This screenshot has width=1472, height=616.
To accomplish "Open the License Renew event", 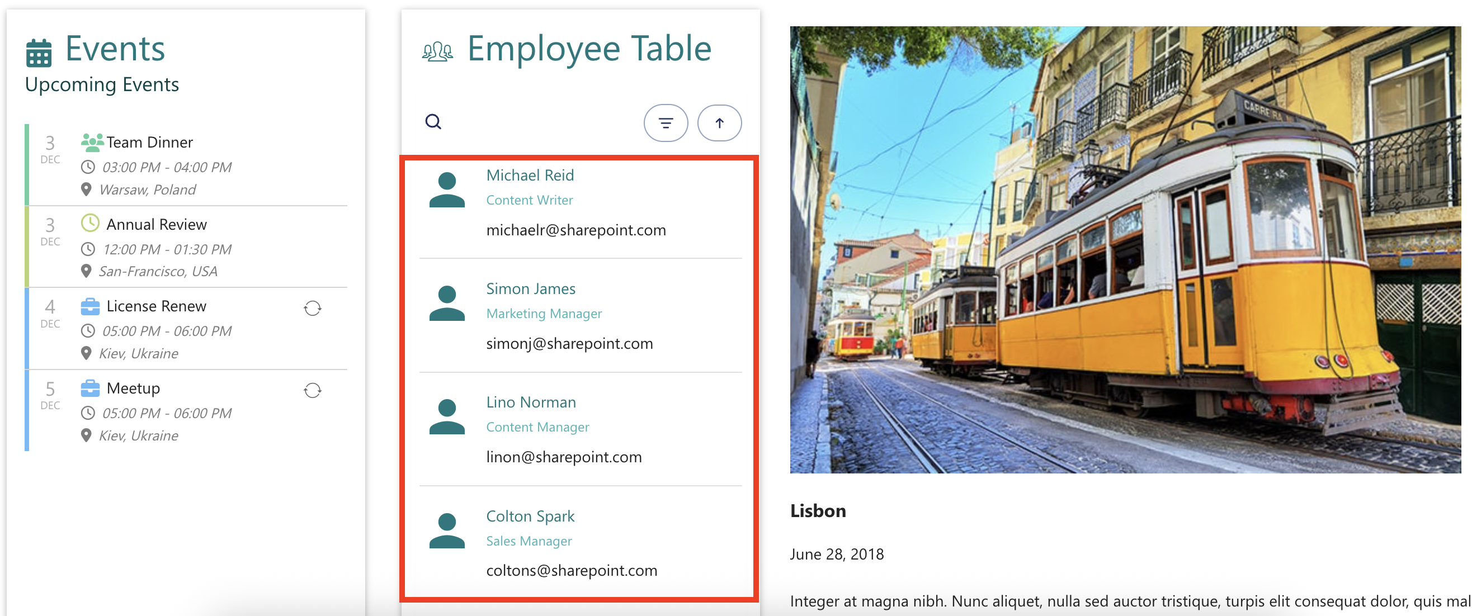I will point(156,306).
